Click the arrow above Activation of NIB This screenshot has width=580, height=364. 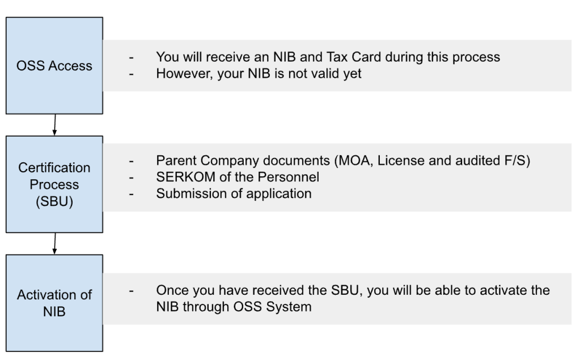point(55,243)
